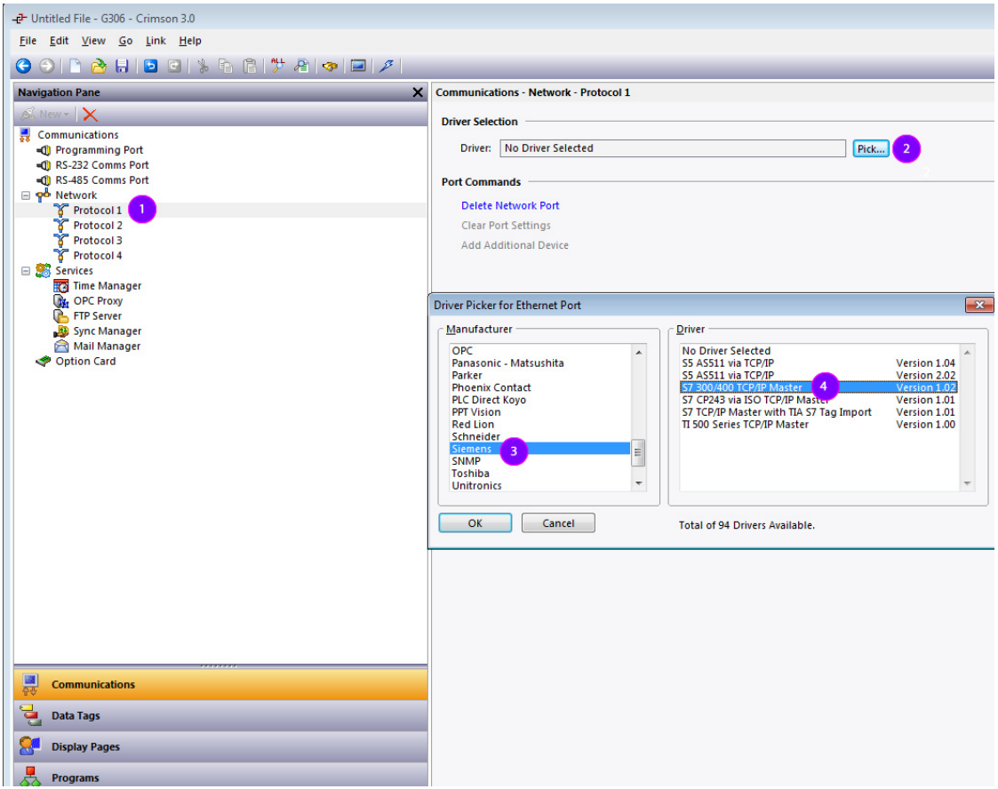Click the Driver field showing No Driver Selected
This screenshot has height=789, width=998.
tap(673, 148)
